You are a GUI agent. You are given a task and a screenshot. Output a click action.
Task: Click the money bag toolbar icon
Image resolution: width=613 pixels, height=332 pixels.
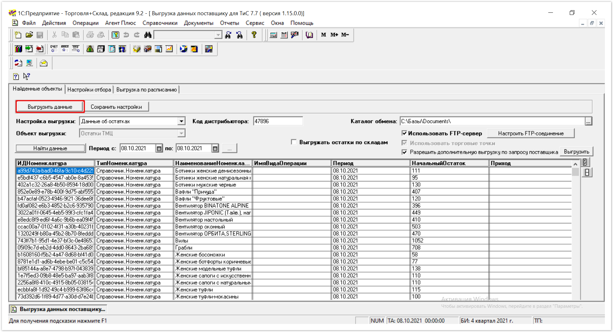pos(90,49)
